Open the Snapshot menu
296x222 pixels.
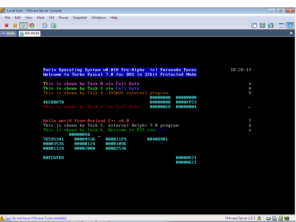(80, 18)
